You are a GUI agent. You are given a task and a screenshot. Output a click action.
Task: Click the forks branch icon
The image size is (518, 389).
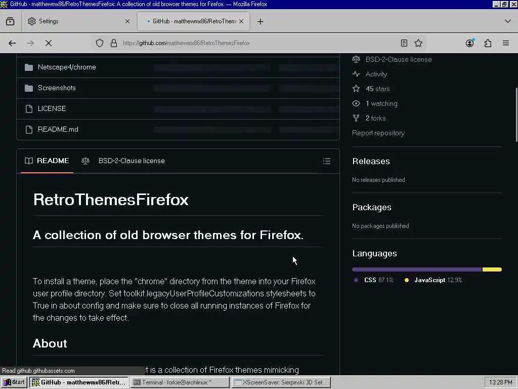click(356, 118)
